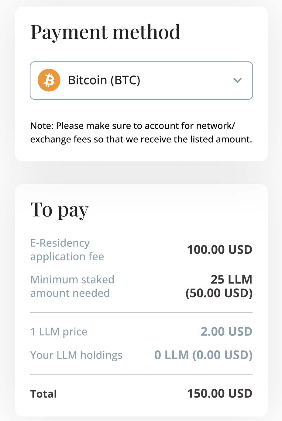Select the E-Residency application fee label
Viewport: 282px width, 421px height.
pyautogui.click(x=67, y=250)
